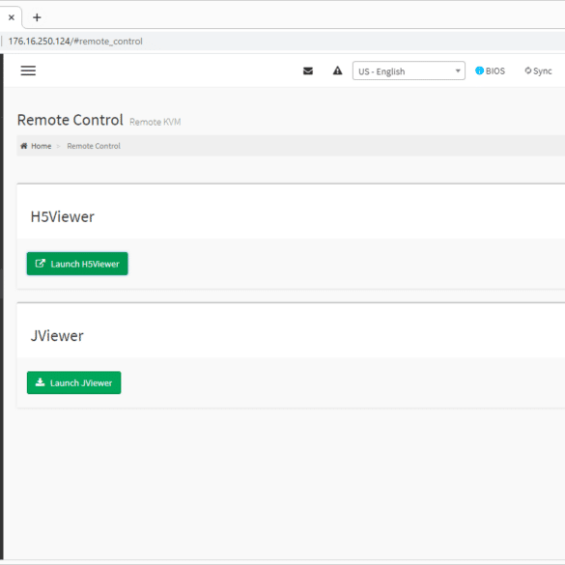Click the JViewer section heading

tap(57, 336)
